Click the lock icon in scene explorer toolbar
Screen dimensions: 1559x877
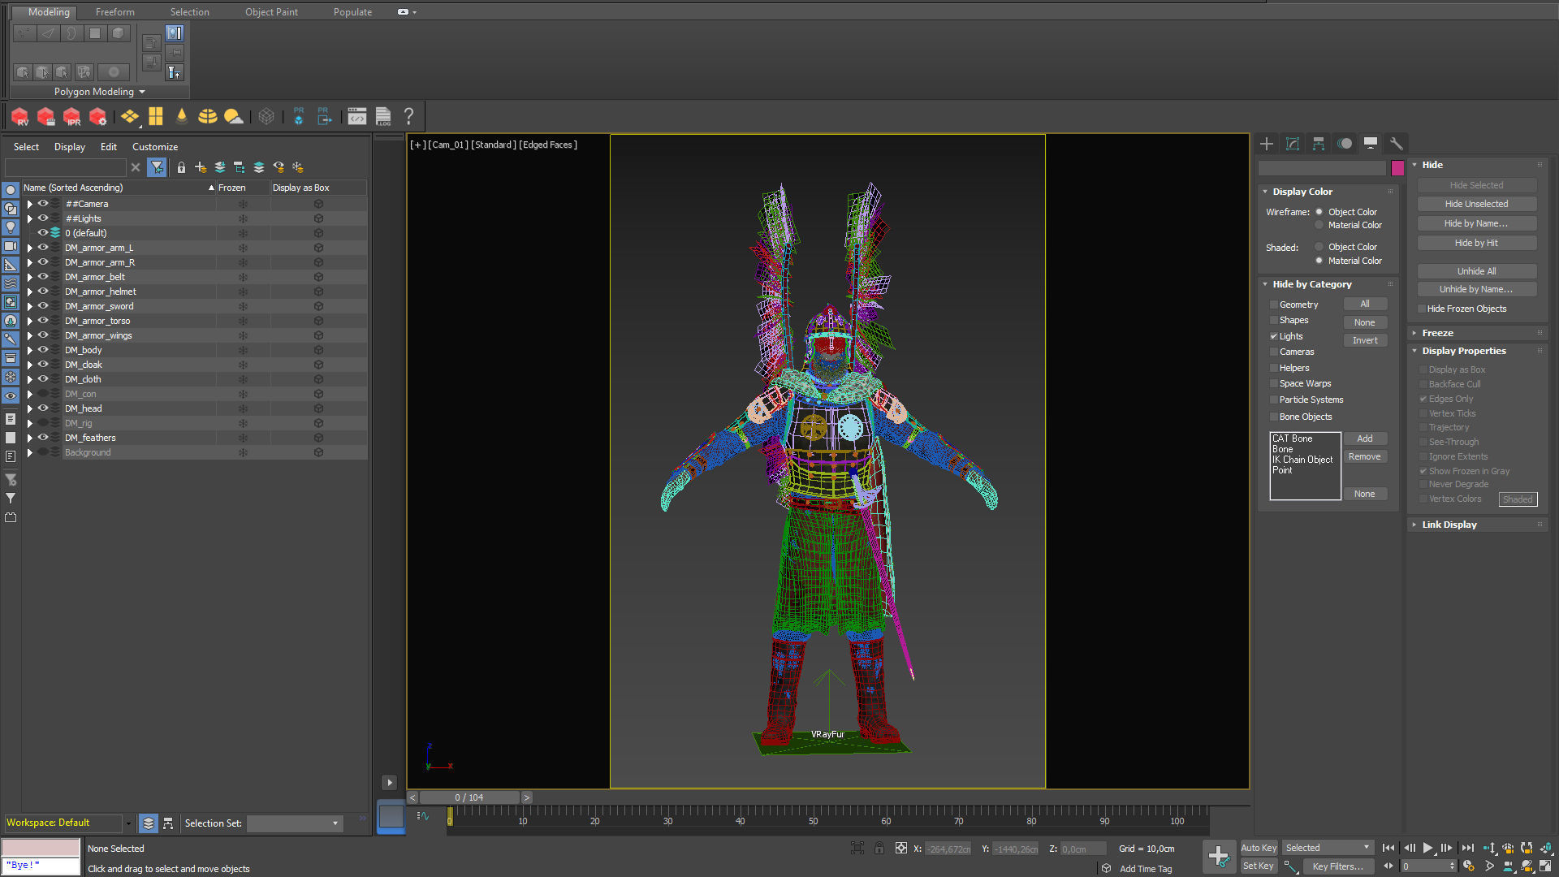(181, 167)
